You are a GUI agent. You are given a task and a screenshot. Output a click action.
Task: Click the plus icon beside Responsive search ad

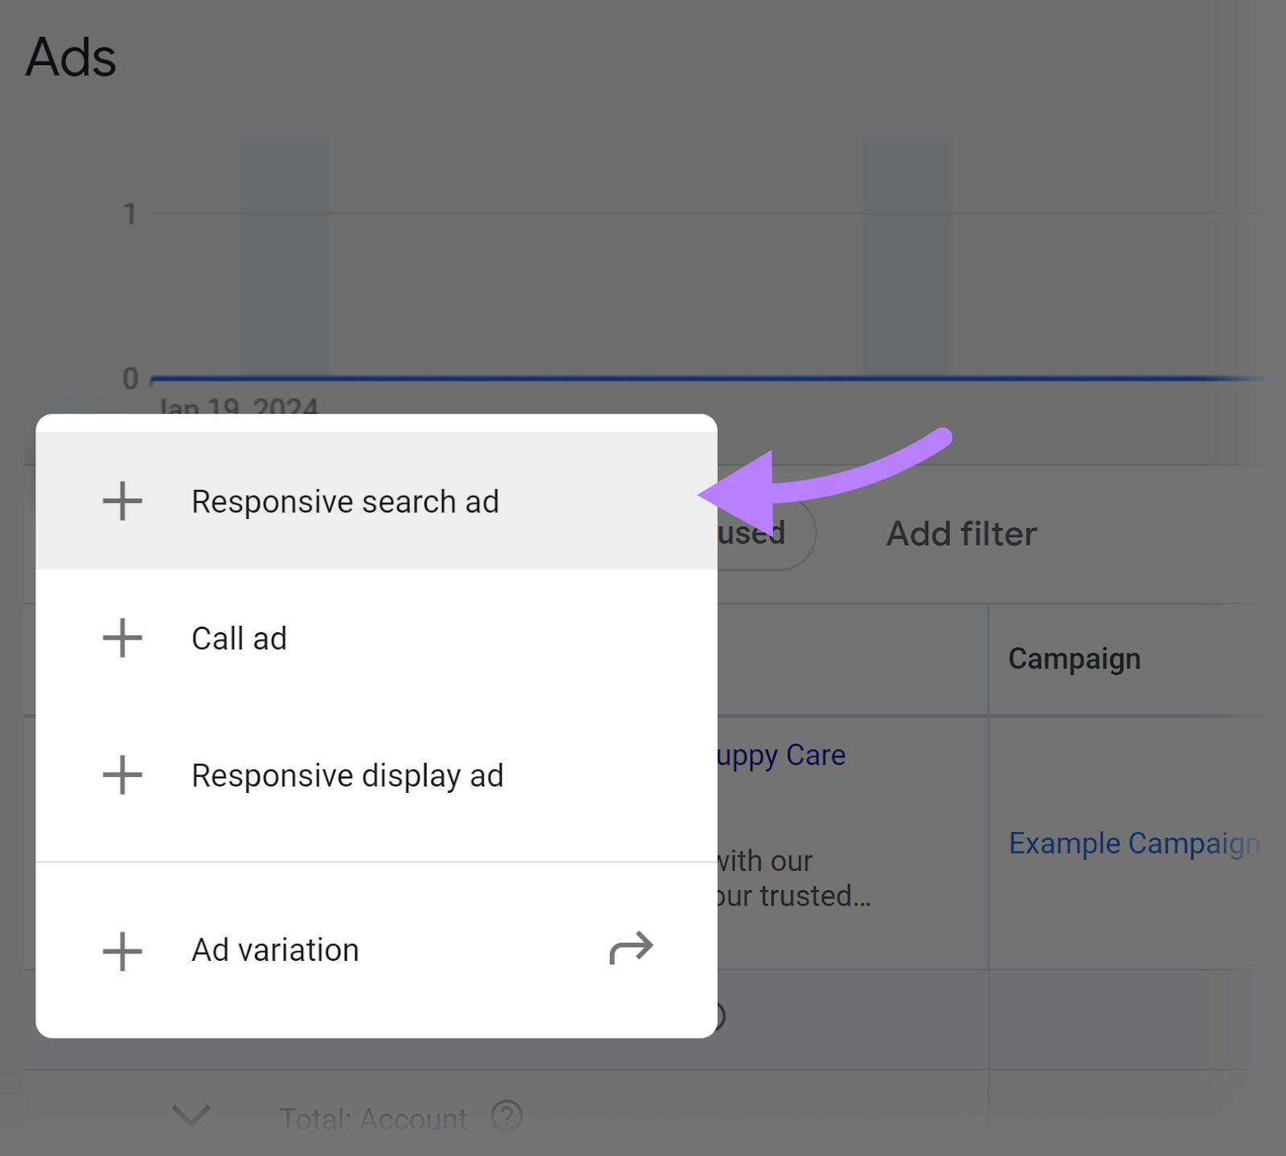122,500
